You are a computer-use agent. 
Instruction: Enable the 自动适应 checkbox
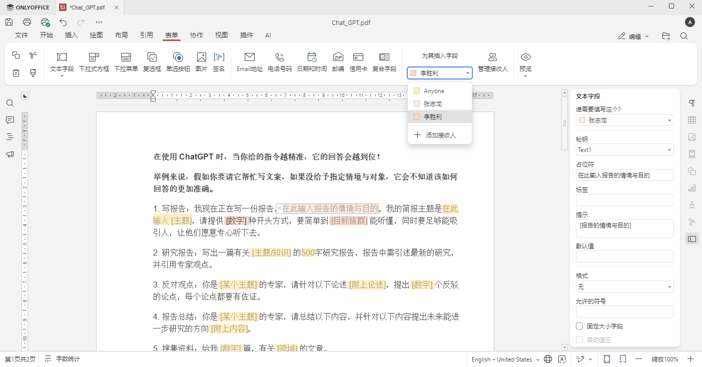579,338
